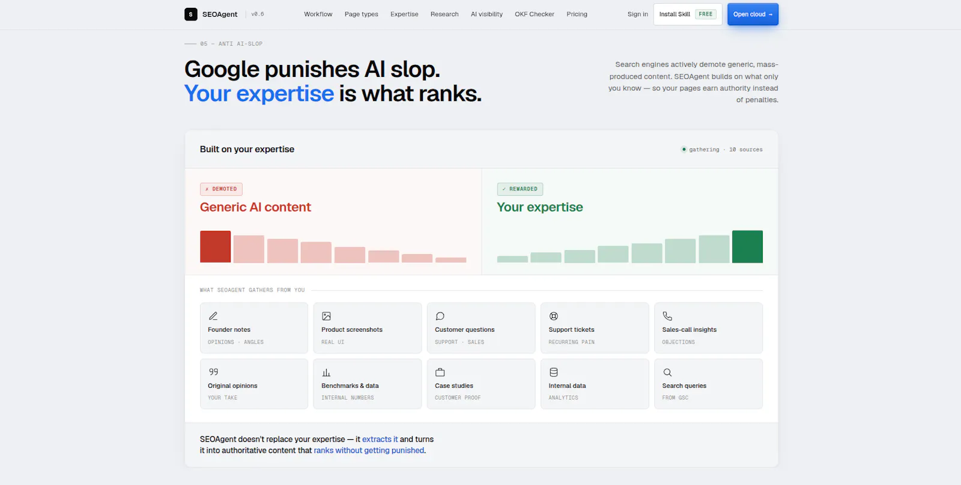Click the 'INTERNAL NUMBERS' caption

tap(348, 398)
